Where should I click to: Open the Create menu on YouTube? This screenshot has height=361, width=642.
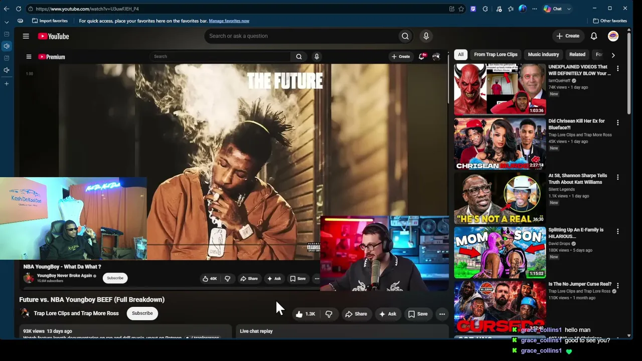point(568,36)
